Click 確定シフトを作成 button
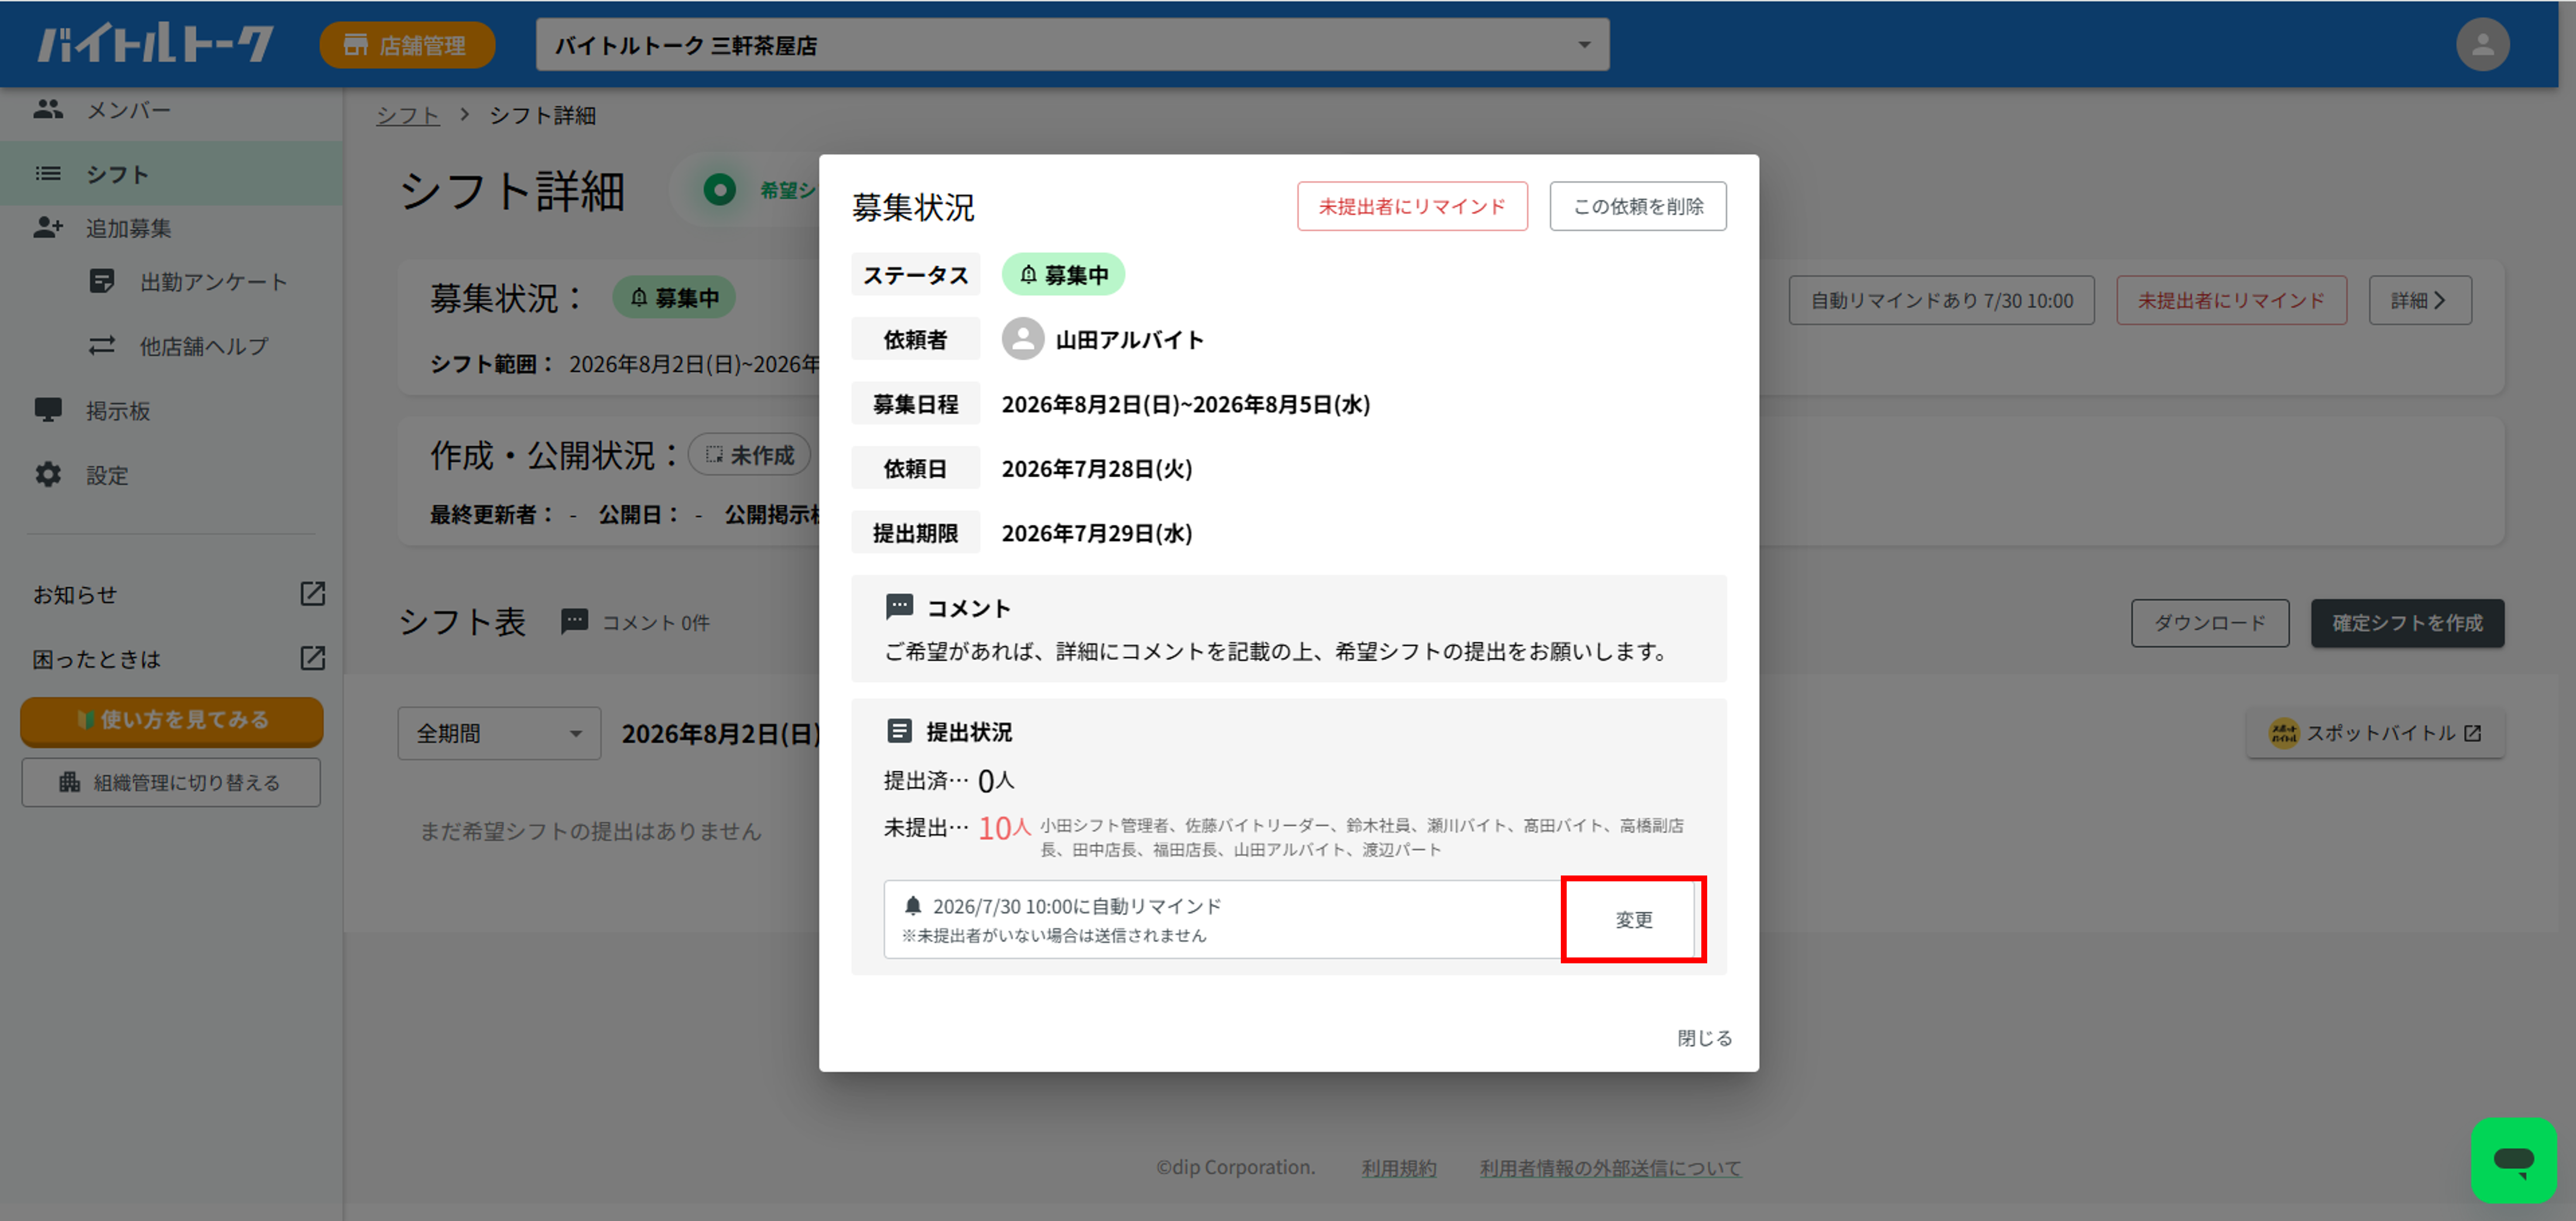The width and height of the screenshot is (2576, 1221). pyautogui.click(x=2407, y=623)
